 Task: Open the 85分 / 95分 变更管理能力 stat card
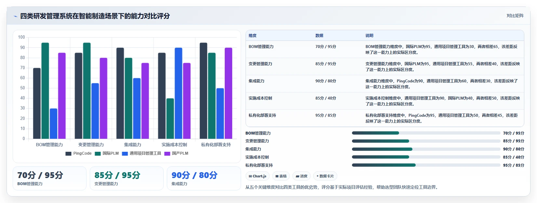(127, 178)
